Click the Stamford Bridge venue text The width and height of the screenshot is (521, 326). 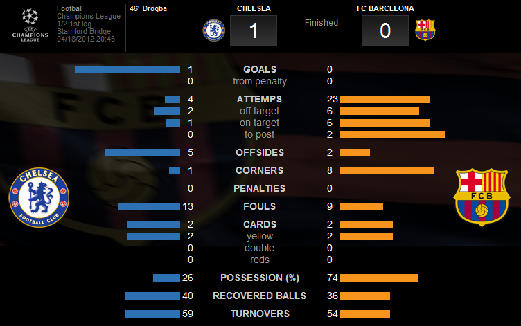(84, 31)
